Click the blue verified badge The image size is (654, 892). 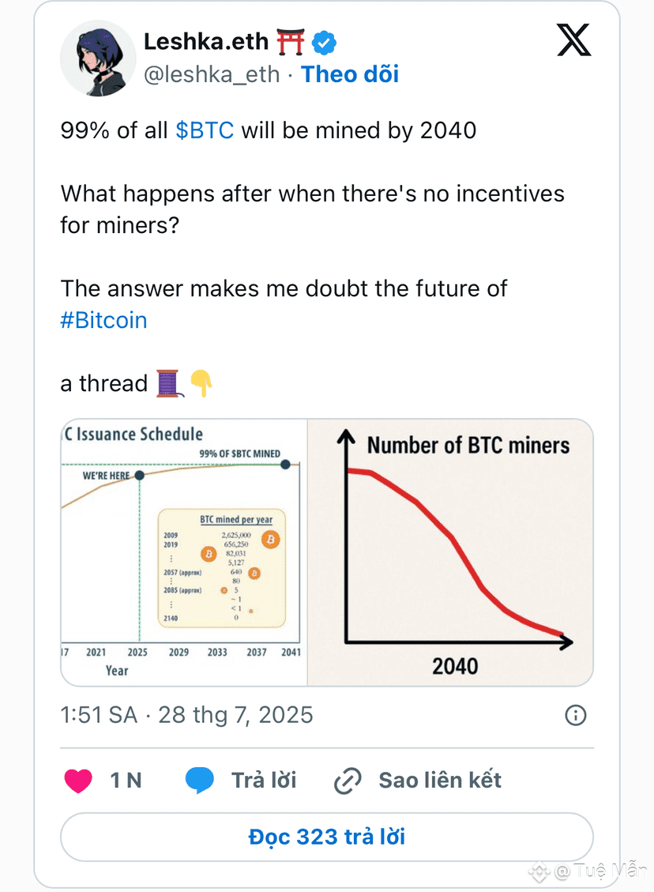coord(324,42)
